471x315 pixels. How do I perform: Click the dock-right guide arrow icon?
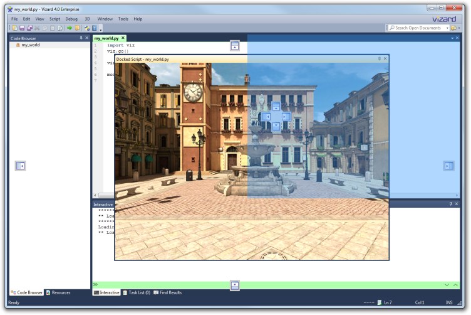tap(449, 166)
